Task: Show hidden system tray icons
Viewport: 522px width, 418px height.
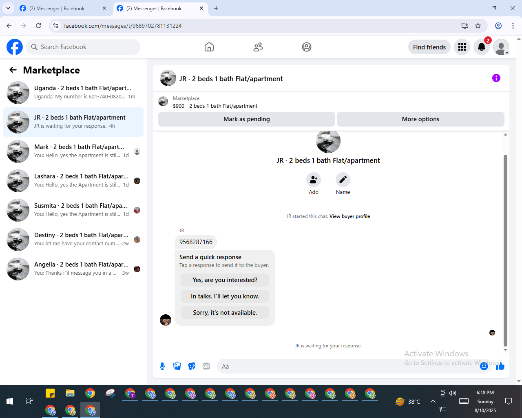Action: point(433,401)
